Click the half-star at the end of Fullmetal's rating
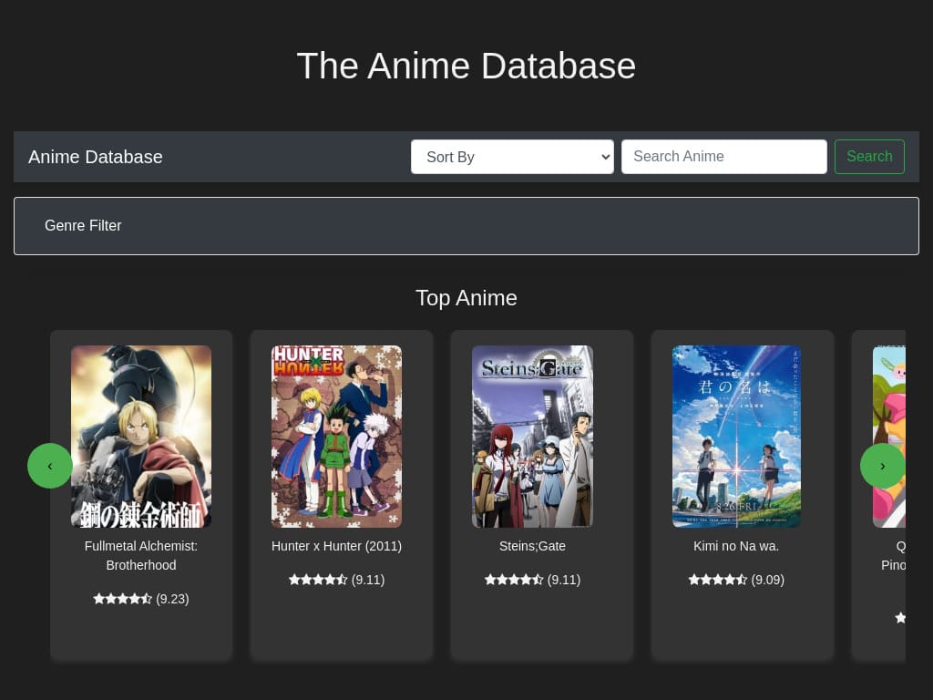The image size is (933, 700). click(146, 599)
